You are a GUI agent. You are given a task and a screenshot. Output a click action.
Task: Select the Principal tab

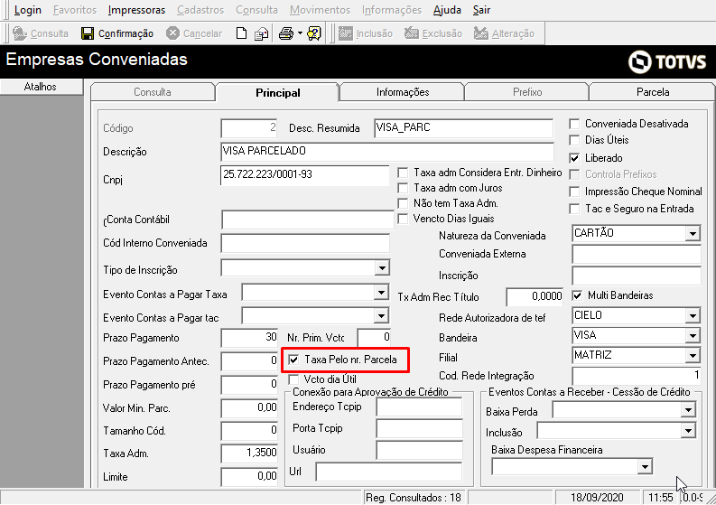pos(277,92)
